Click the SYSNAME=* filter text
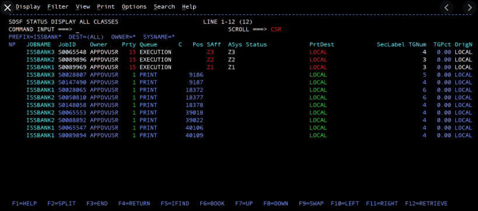Image resolution: width=478 pixels, height=211 pixels. click(159, 37)
